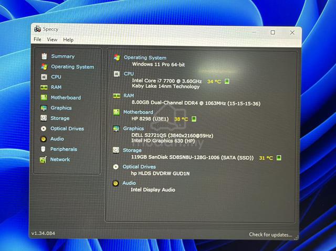This screenshot has width=336, height=251.
Task: Click Intel Display Audio text
Action: (x=153, y=190)
